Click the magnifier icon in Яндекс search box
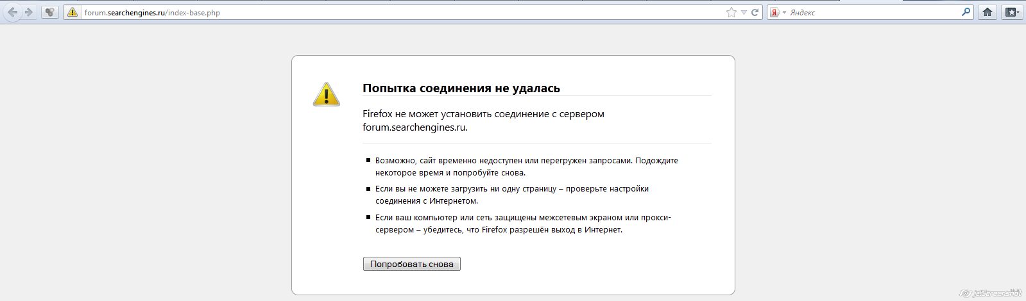 966,12
